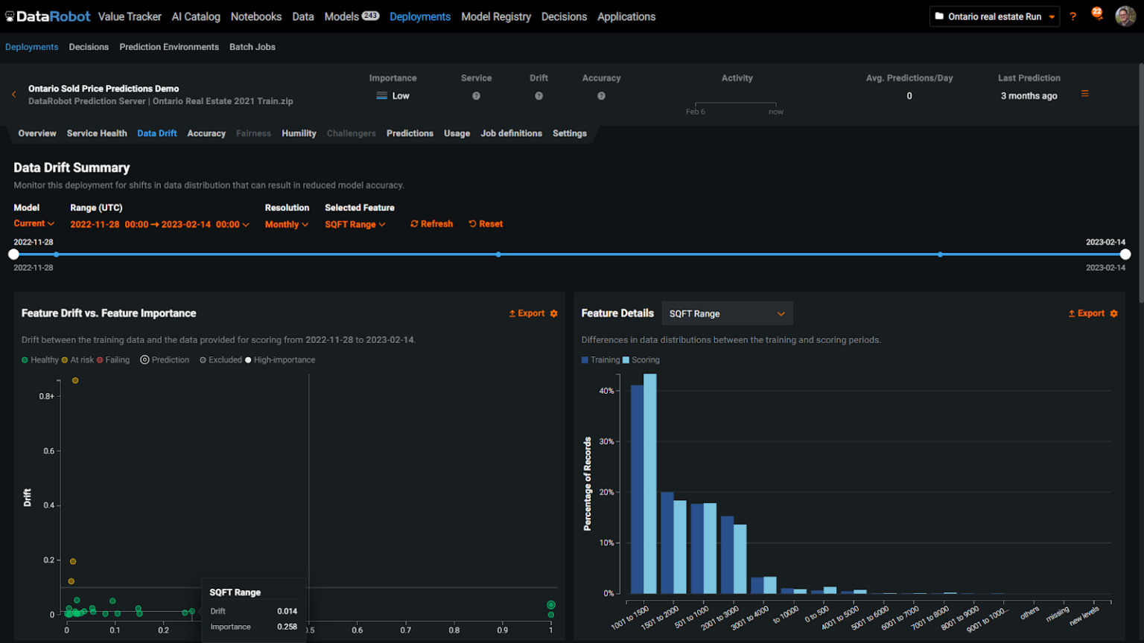Click the right handle of date range slider
The height and width of the screenshot is (643, 1144).
[1125, 255]
